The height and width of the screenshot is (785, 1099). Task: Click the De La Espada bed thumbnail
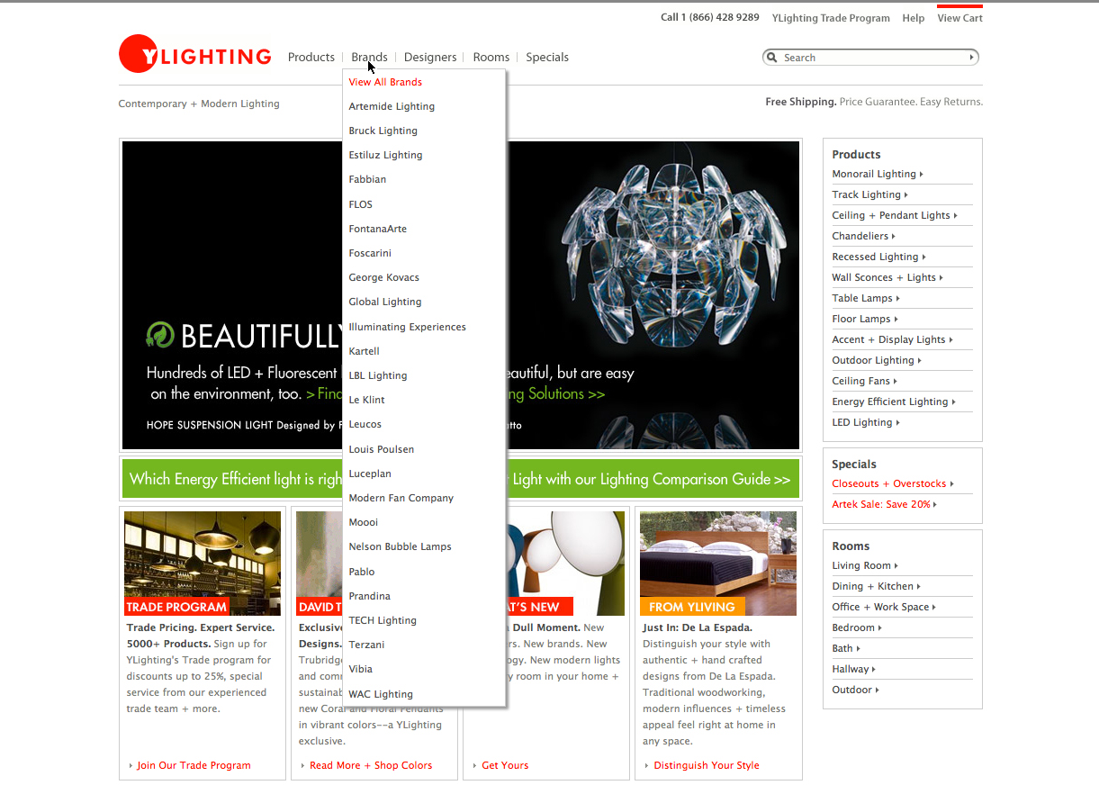click(x=718, y=564)
